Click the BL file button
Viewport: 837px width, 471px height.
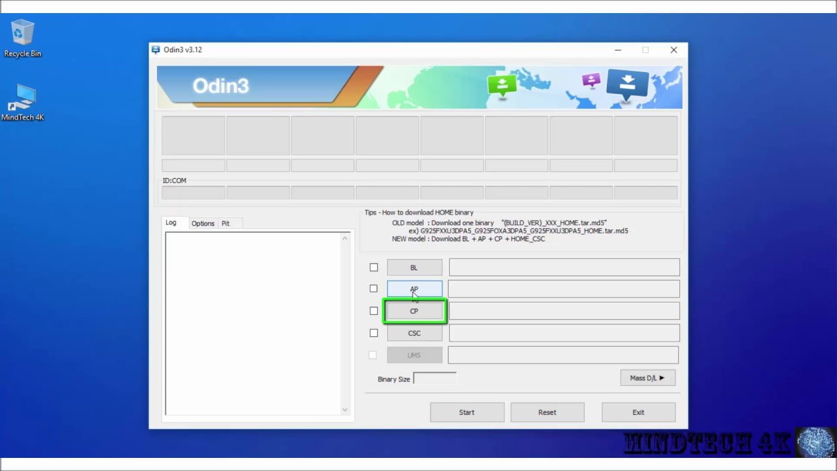(x=414, y=268)
